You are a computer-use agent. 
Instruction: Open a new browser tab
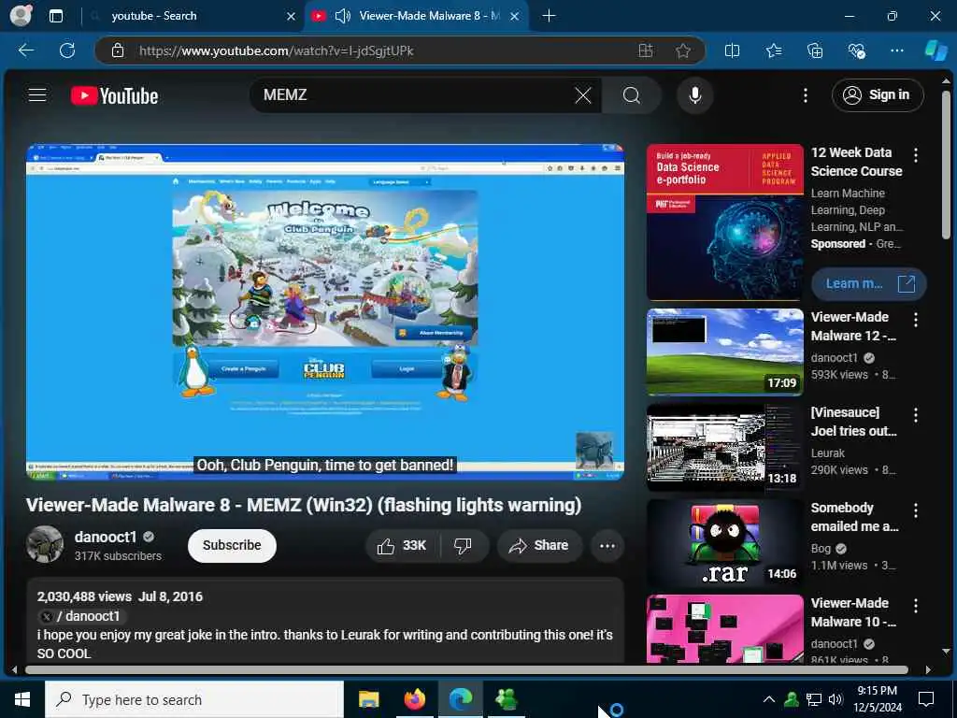549,16
